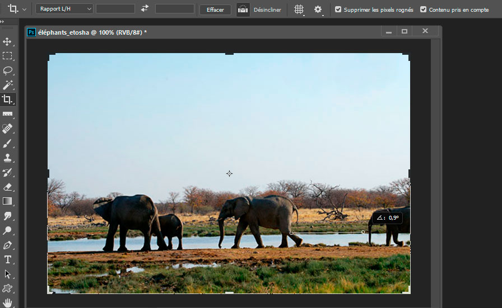Select the Gradient tool
The height and width of the screenshot is (308, 502).
[7, 201]
